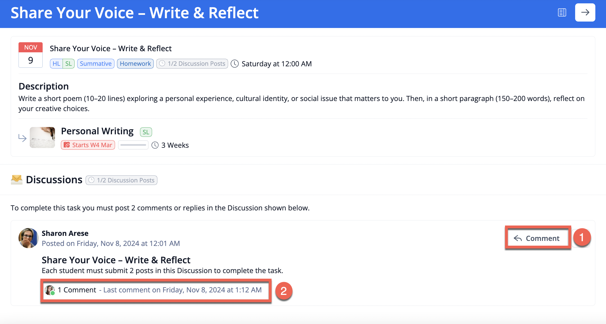Click the clock icon beside Saturday deadline
This screenshot has width=606, height=324.
click(235, 64)
